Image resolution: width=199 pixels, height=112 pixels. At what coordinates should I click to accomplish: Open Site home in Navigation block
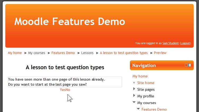146,83
